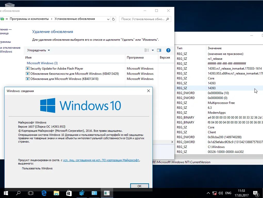Screen dimensions: 263x198
Task: Collapse the Microsoft Windows (3) group
Action: [x=42, y=63]
